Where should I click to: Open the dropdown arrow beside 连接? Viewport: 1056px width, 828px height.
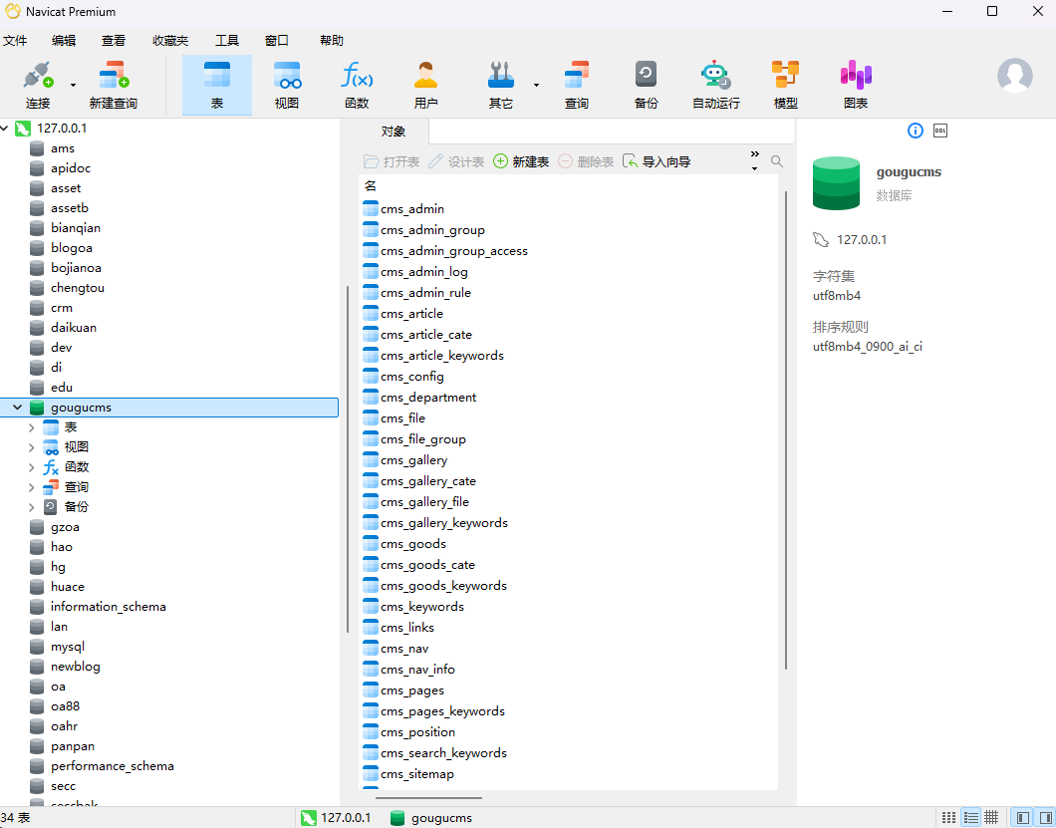(x=73, y=86)
